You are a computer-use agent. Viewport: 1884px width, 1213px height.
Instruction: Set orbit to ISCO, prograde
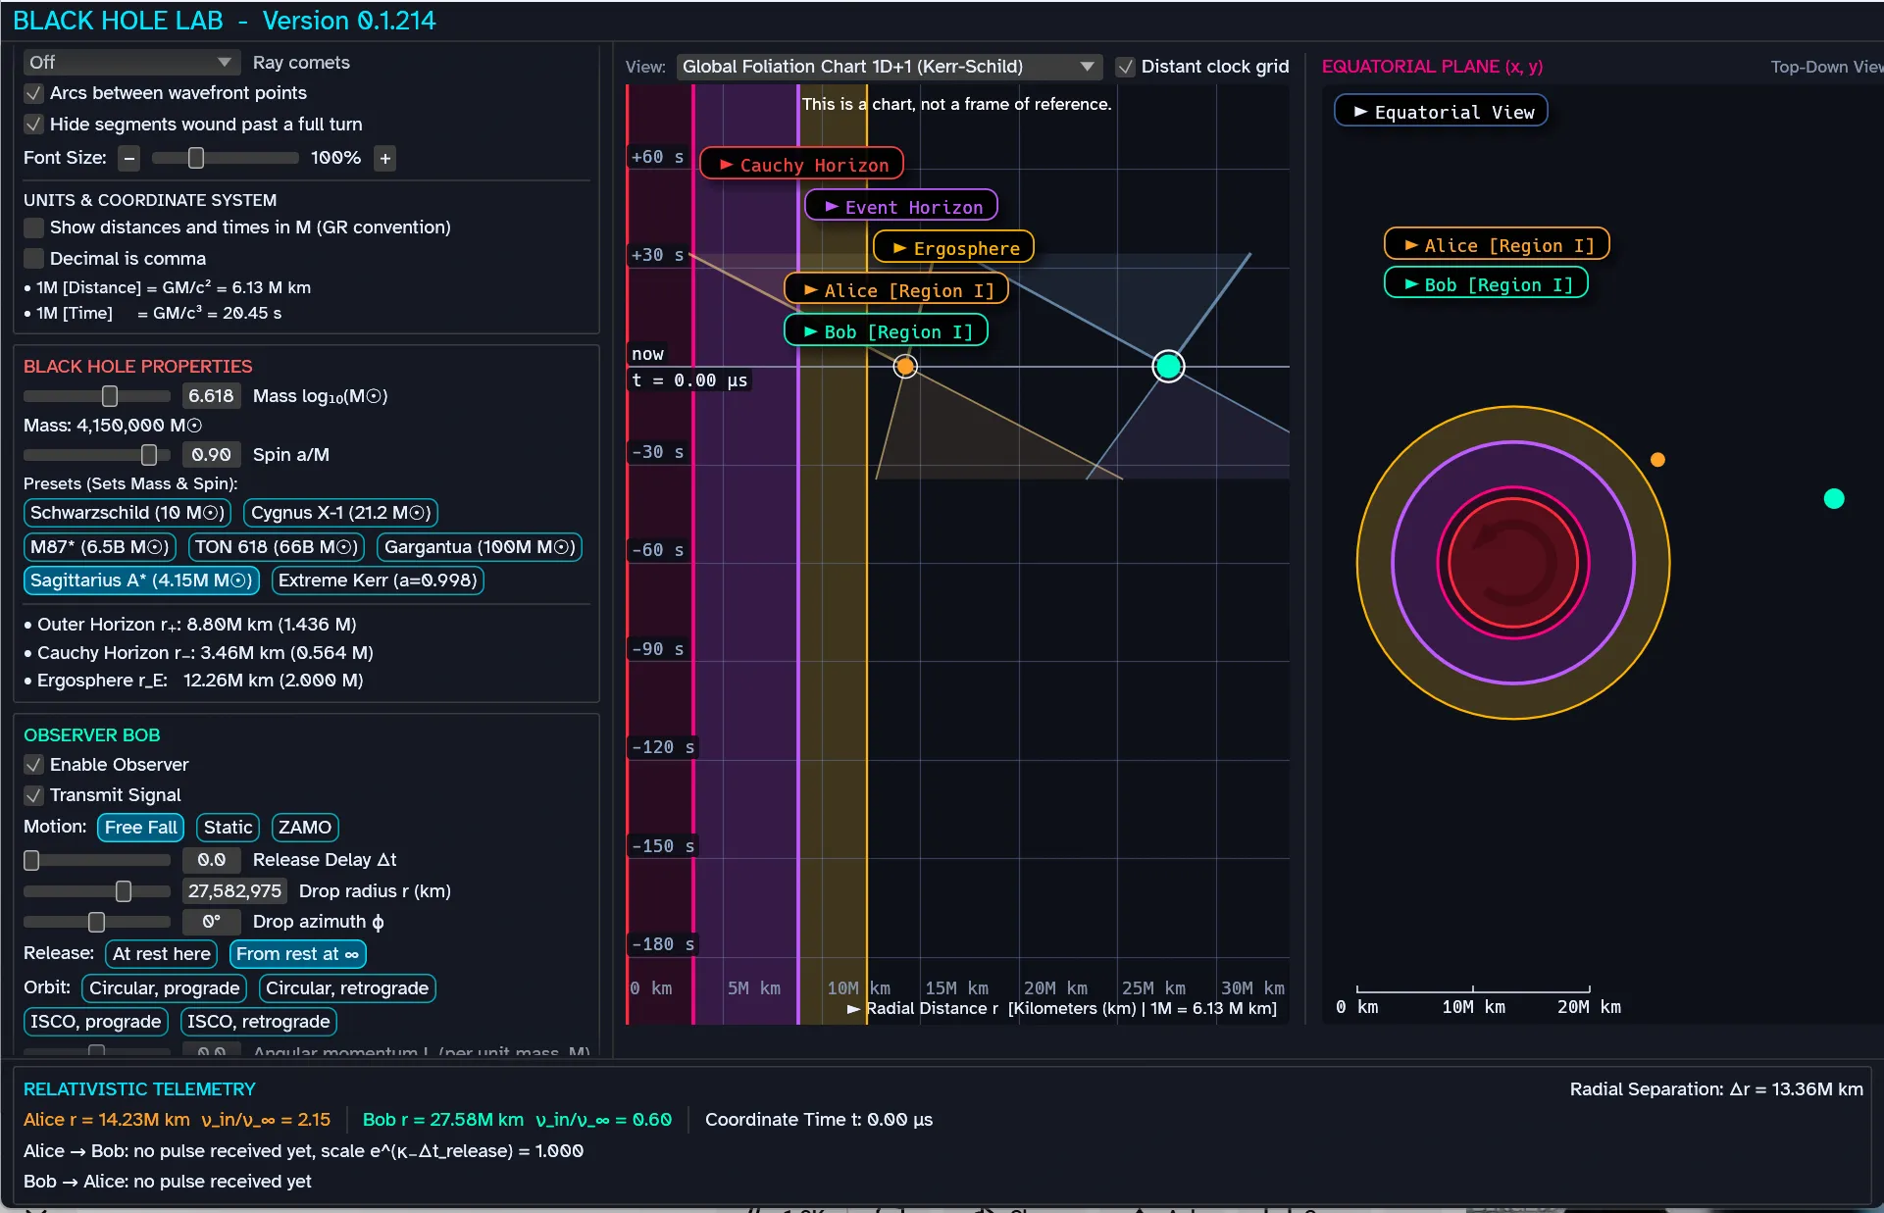click(95, 1022)
